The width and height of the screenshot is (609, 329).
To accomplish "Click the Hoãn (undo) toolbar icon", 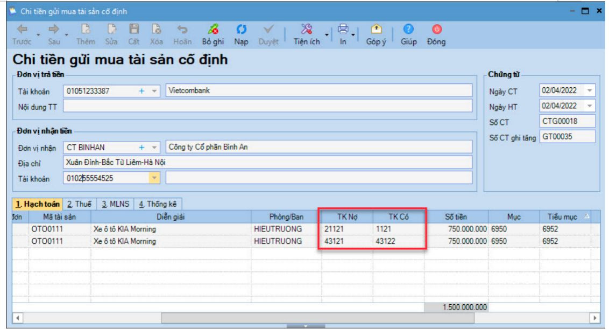I will click(182, 29).
